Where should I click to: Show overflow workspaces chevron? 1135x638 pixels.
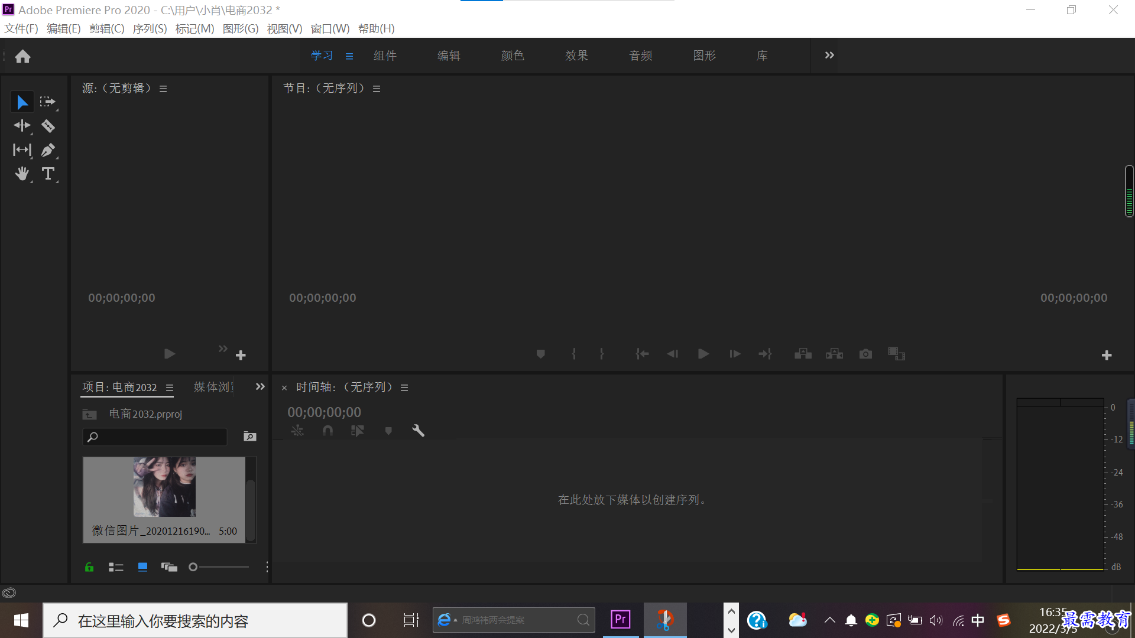tap(829, 55)
